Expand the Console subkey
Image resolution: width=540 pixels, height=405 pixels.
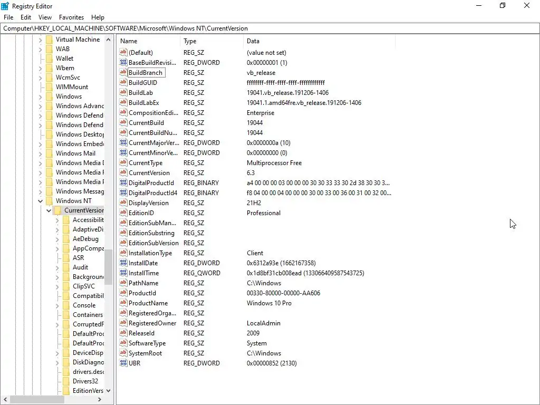57,305
